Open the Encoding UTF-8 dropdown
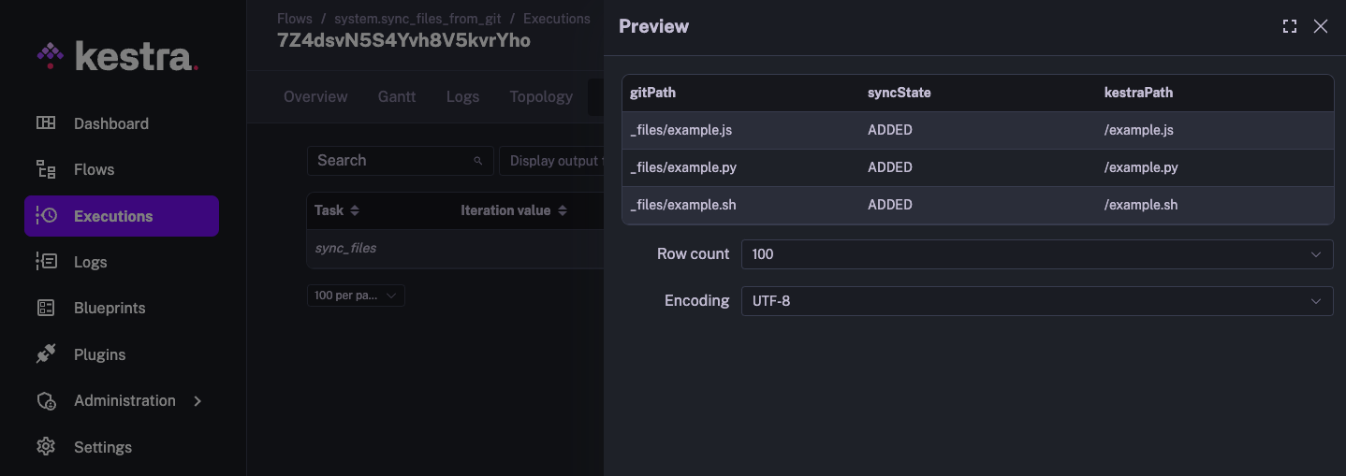The width and height of the screenshot is (1346, 476). pyautogui.click(x=1036, y=301)
